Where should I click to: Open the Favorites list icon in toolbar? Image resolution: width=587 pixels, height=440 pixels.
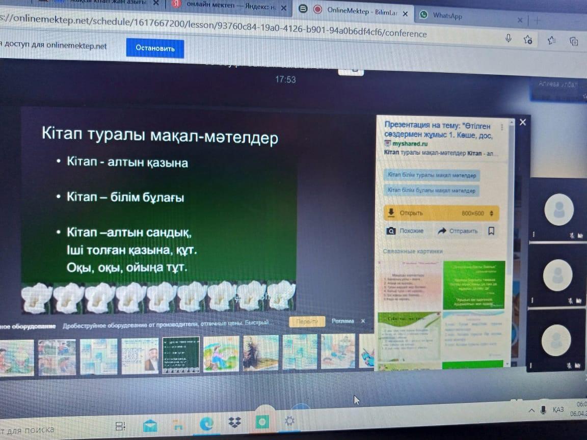coord(551,40)
